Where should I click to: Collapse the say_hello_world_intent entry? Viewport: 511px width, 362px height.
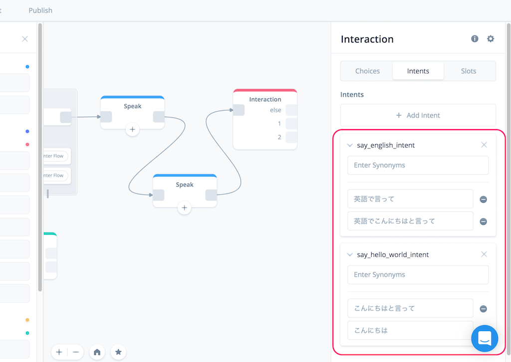coord(350,254)
